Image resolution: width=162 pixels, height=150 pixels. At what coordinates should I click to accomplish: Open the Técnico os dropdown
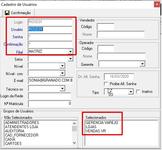62,88
